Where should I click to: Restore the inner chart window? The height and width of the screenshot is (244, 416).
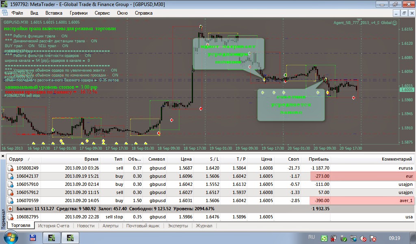point(404,13)
